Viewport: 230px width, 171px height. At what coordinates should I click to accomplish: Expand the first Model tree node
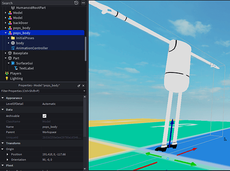[x=5, y=13]
